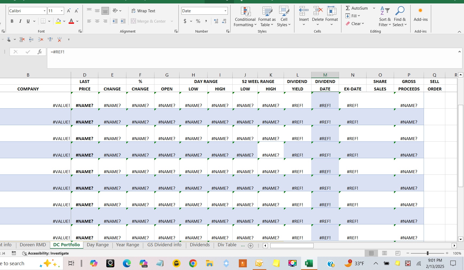Apply Comma Style format

click(206, 21)
